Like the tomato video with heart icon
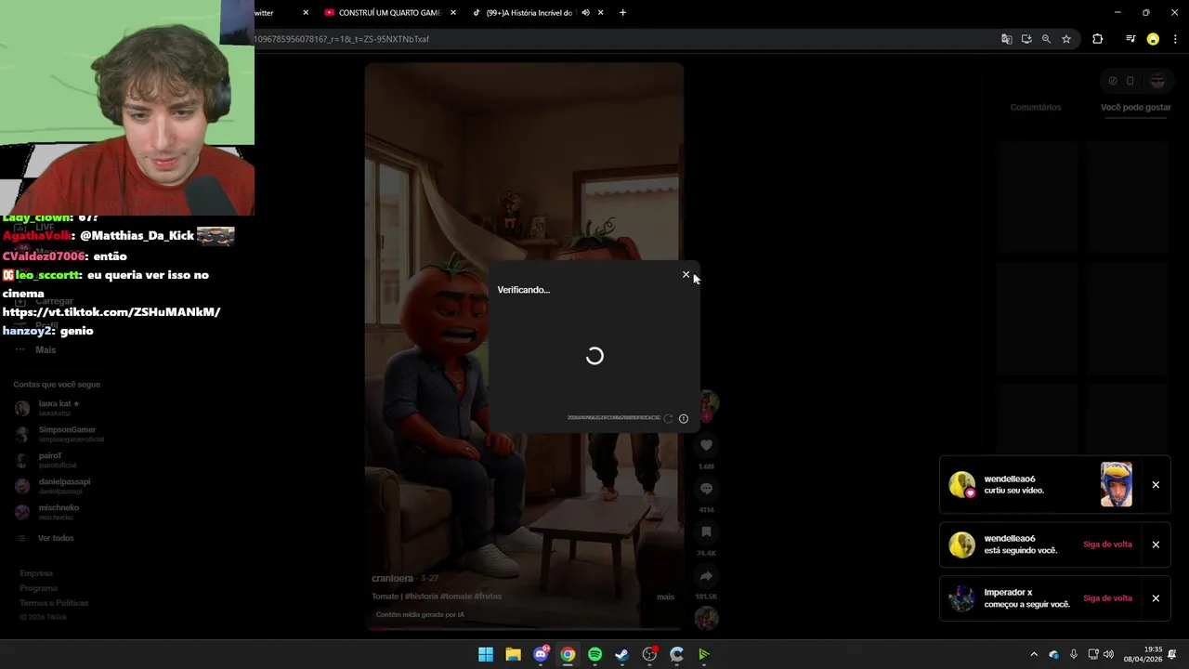This screenshot has width=1189, height=669. (706, 445)
